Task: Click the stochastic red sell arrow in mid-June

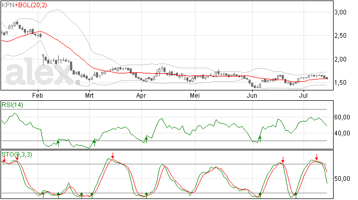Action: (283, 160)
